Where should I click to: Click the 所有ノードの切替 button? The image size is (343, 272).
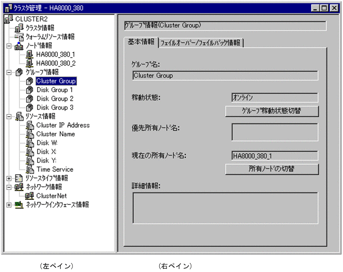(272, 169)
